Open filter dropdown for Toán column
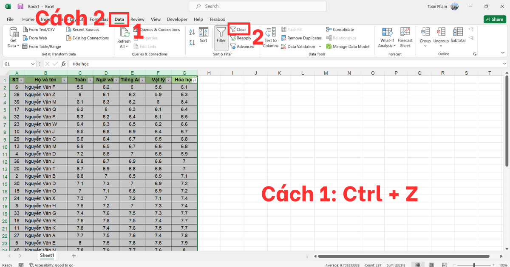This screenshot has height=267, width=510. [90, 80]
